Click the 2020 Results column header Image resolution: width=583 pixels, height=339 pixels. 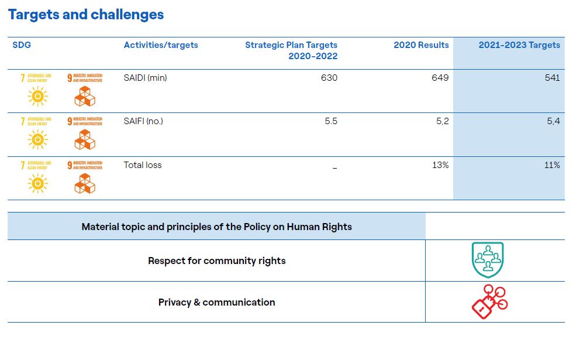(421, 45)
